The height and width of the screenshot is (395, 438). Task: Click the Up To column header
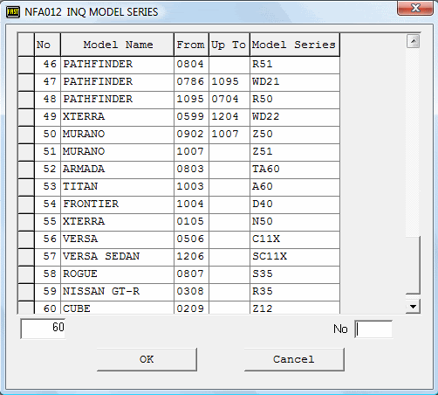point(229,45)
